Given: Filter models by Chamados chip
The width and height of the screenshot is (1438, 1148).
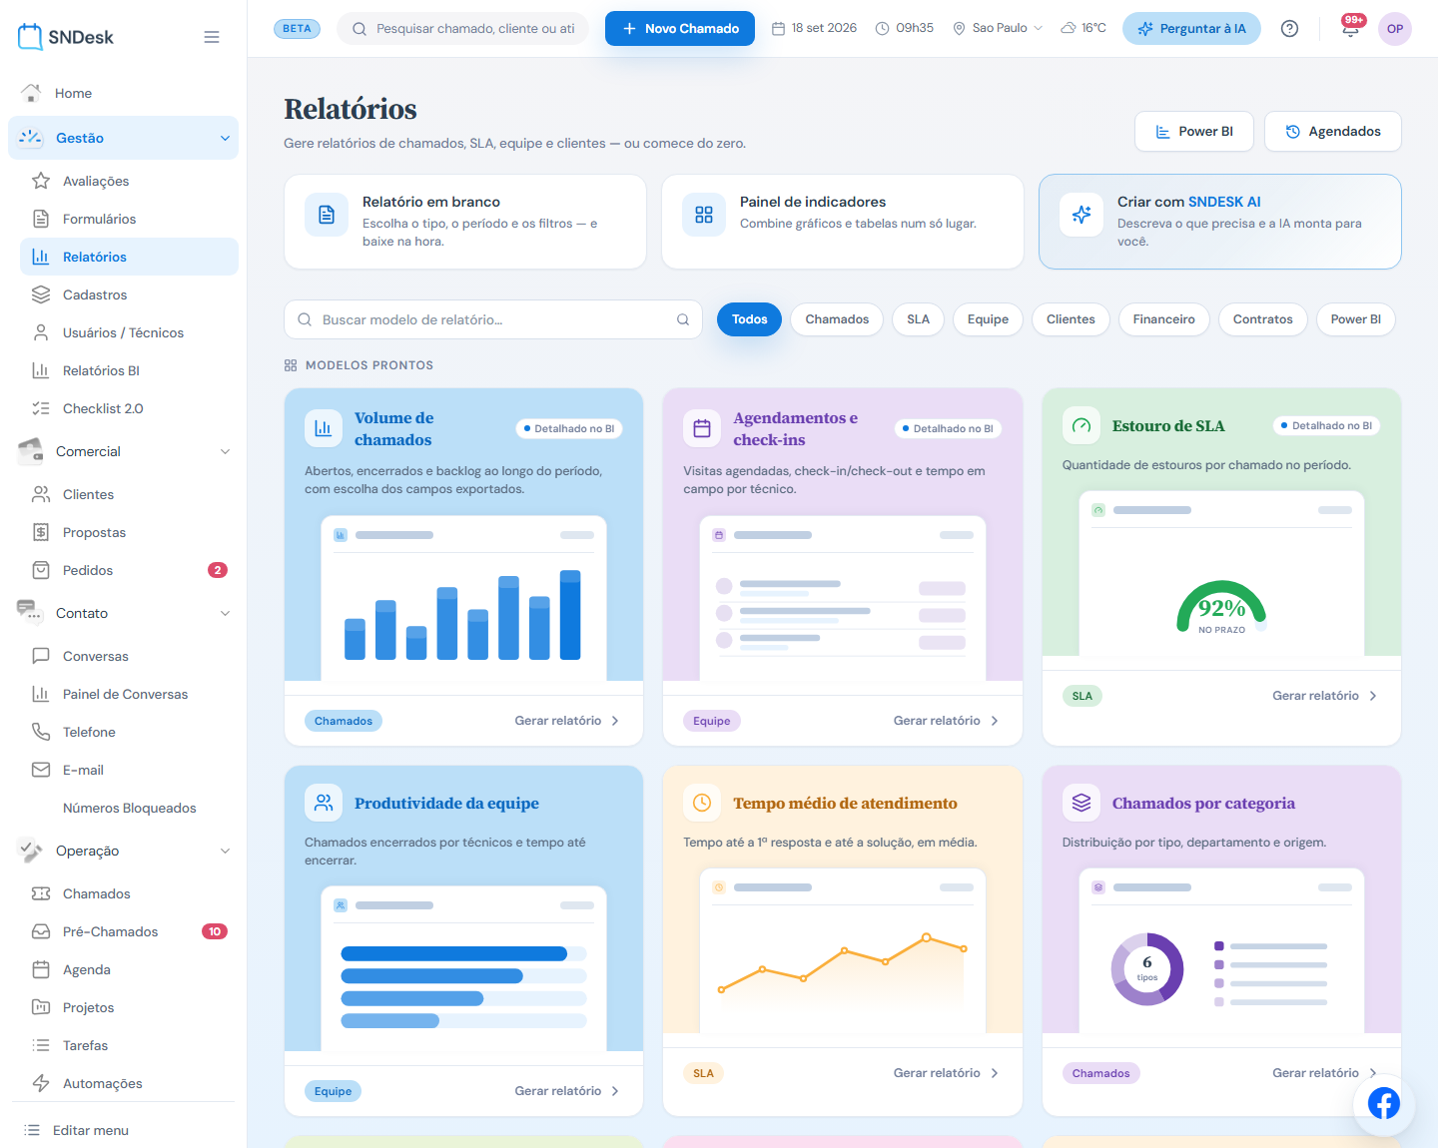Looking at the screenshot, I should pyautogui.click(x=837, y=319).
